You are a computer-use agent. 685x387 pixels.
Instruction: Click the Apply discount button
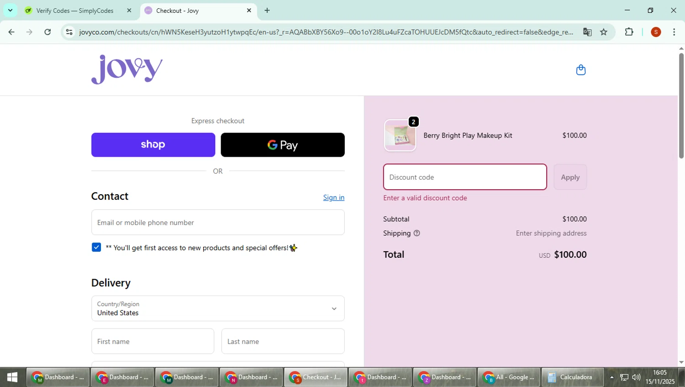click(x=570, y=177)
